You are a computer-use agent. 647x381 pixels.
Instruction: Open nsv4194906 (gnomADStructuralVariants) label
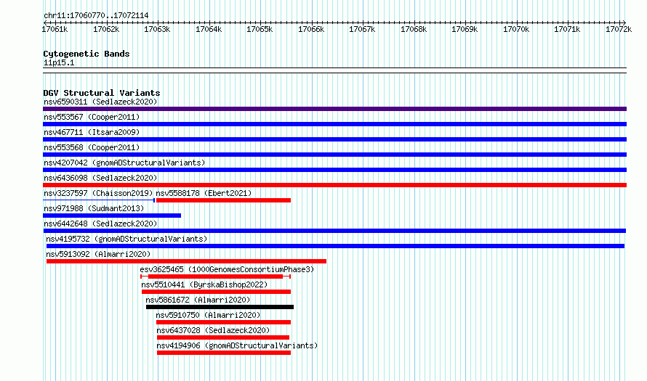(x=237, y=345)
